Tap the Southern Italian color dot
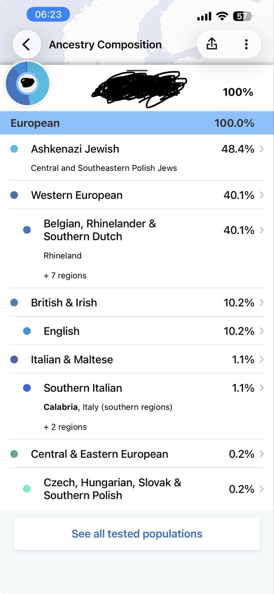The image size is (274, 594). pos(27,388)
